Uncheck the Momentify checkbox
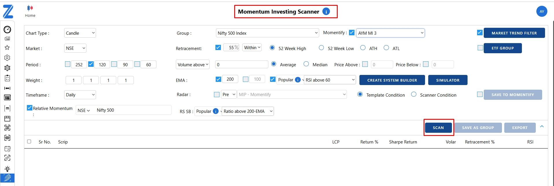 352,33
